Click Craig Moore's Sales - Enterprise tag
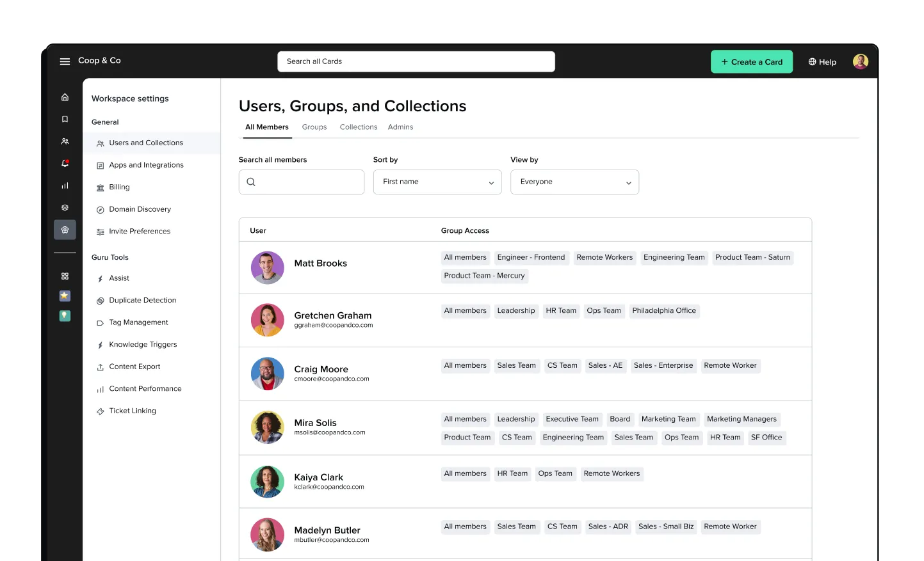The image size is (924, 561). [x=663, y=366]
